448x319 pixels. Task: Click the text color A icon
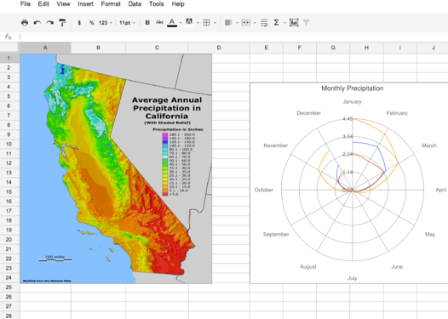pos(172,22)
